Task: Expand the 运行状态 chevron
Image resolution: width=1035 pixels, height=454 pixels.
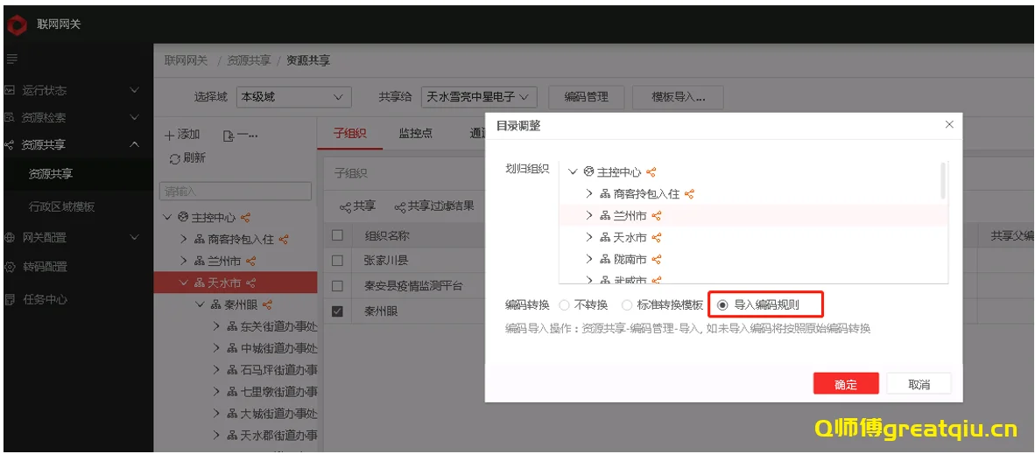Action: (x=134, y=90)
